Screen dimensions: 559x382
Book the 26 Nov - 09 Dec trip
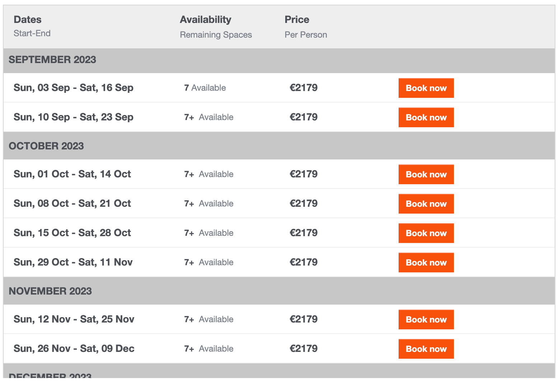pyautogui.click(x=426, y=349)
